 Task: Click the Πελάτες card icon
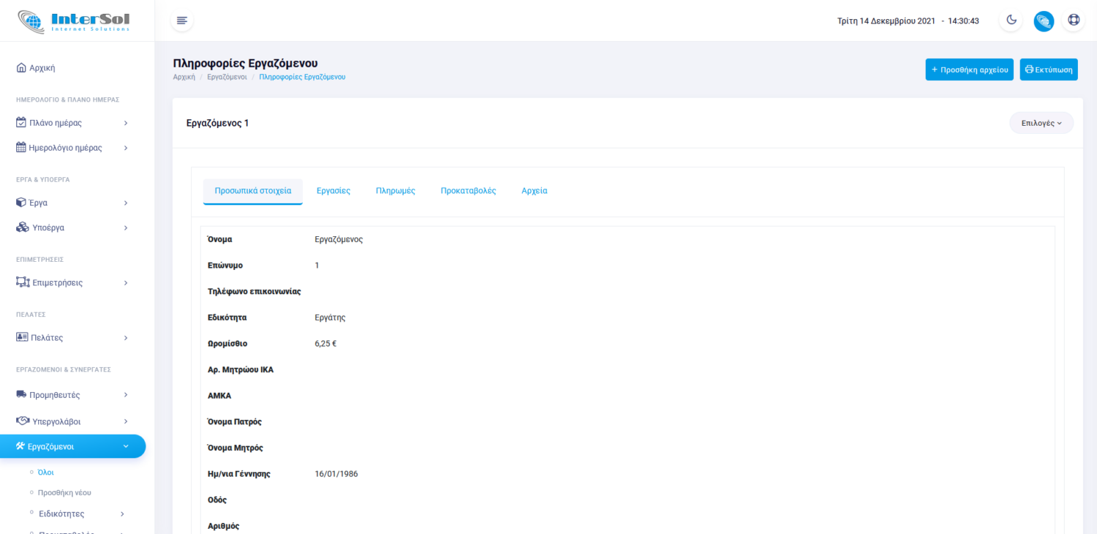tap(22, 338)
